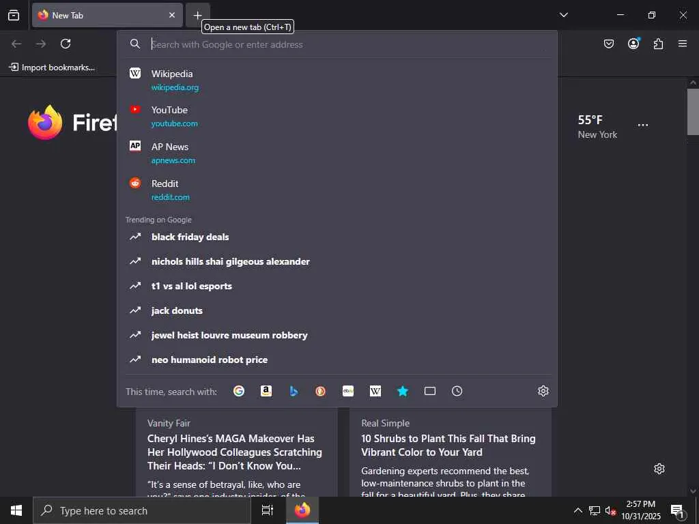The height and width of the screenshot is (524, 699).
Task: Search bookmarks with star icon
Action: pyautogui.click(x=403, y=391)
